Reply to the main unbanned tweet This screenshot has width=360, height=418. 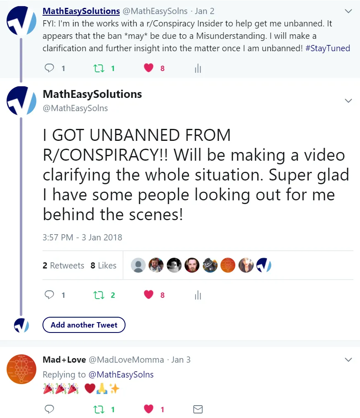pyautogui.click(x=49, y=295)
